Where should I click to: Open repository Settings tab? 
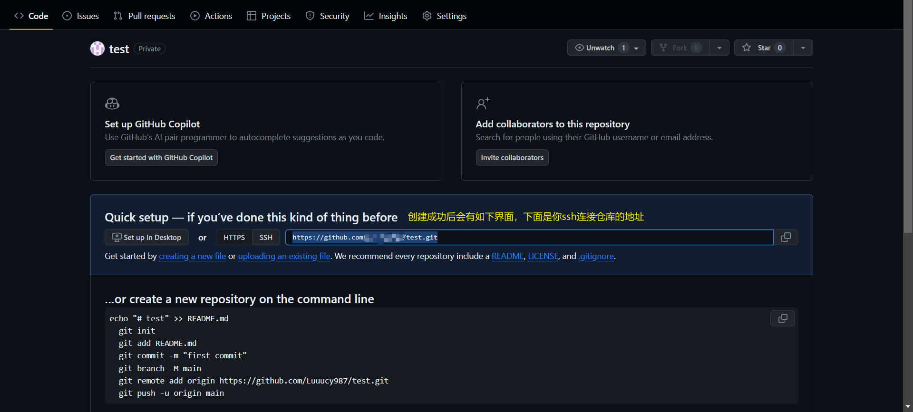444,16
